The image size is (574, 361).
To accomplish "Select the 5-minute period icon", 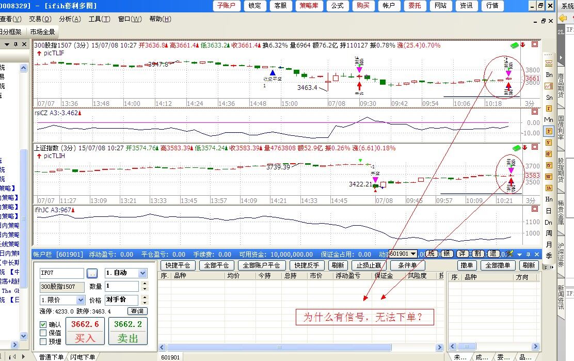I will (x=549, y=143).
